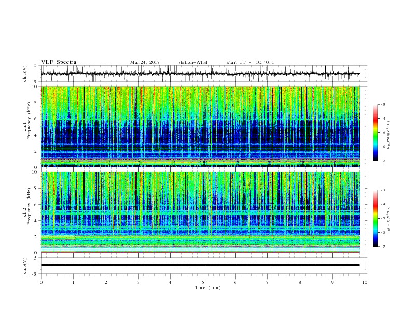Click time axis tick label "5"
Image resolution: width=411 pixels, height=317 pixels.
(203, 282)
